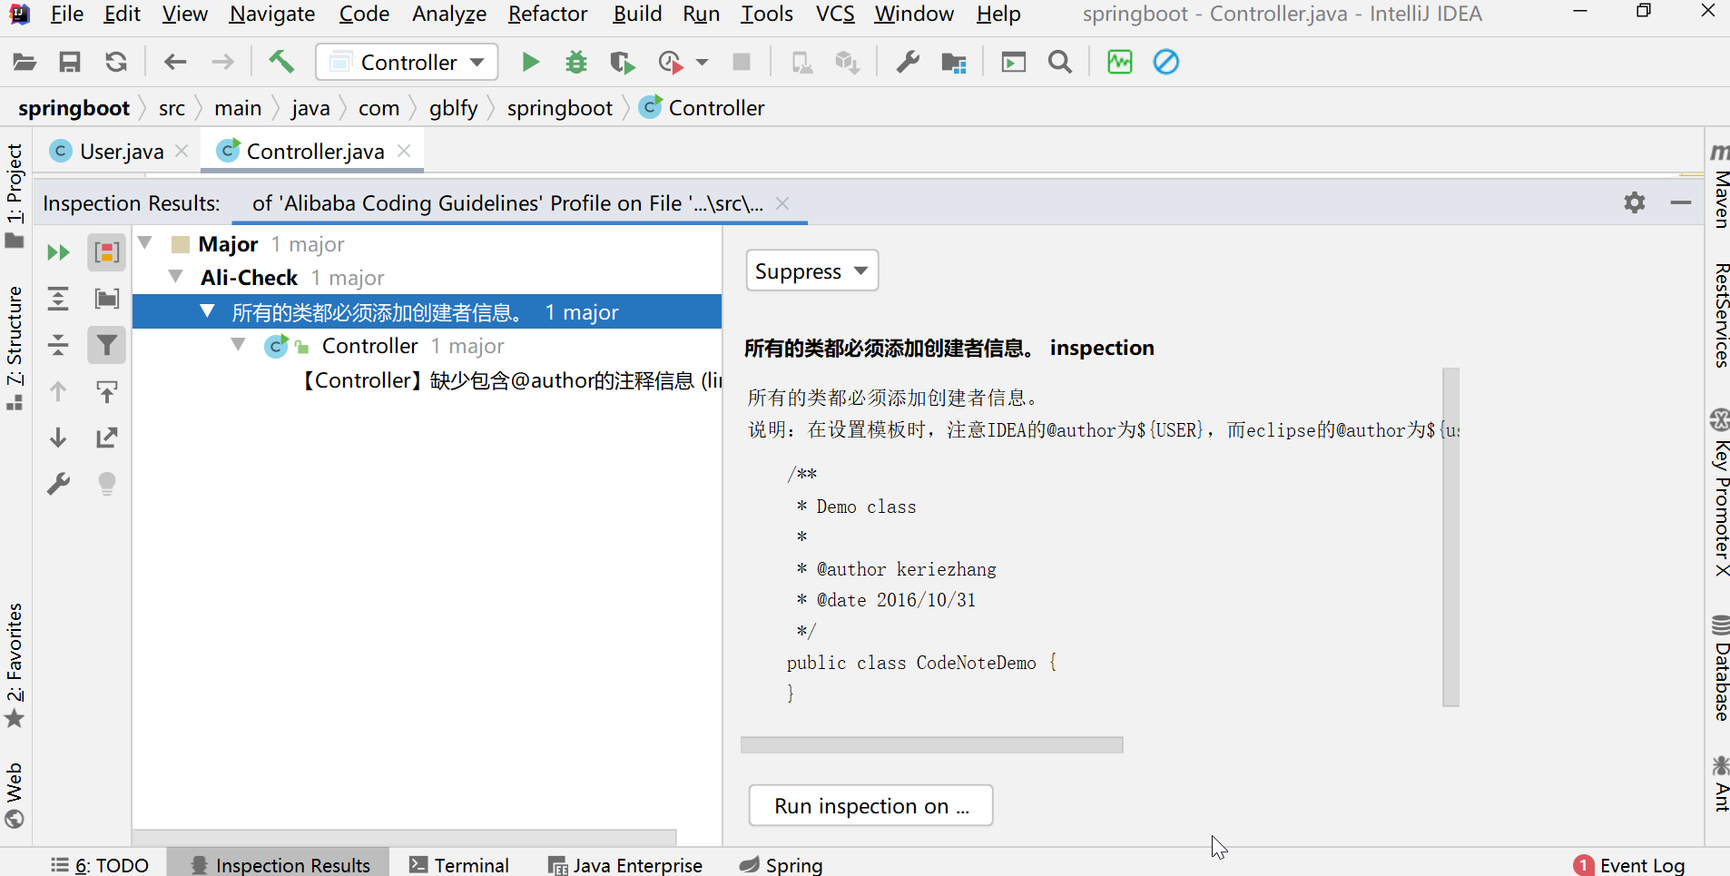Build the project with the hammer icon
Image resolution: width=1730 pixels, height=876 pixels.
click(x=281, y=62)
